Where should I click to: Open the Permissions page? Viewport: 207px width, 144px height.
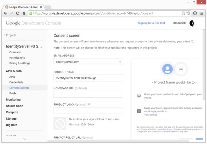pyautogui.click(x=17, y=58)
